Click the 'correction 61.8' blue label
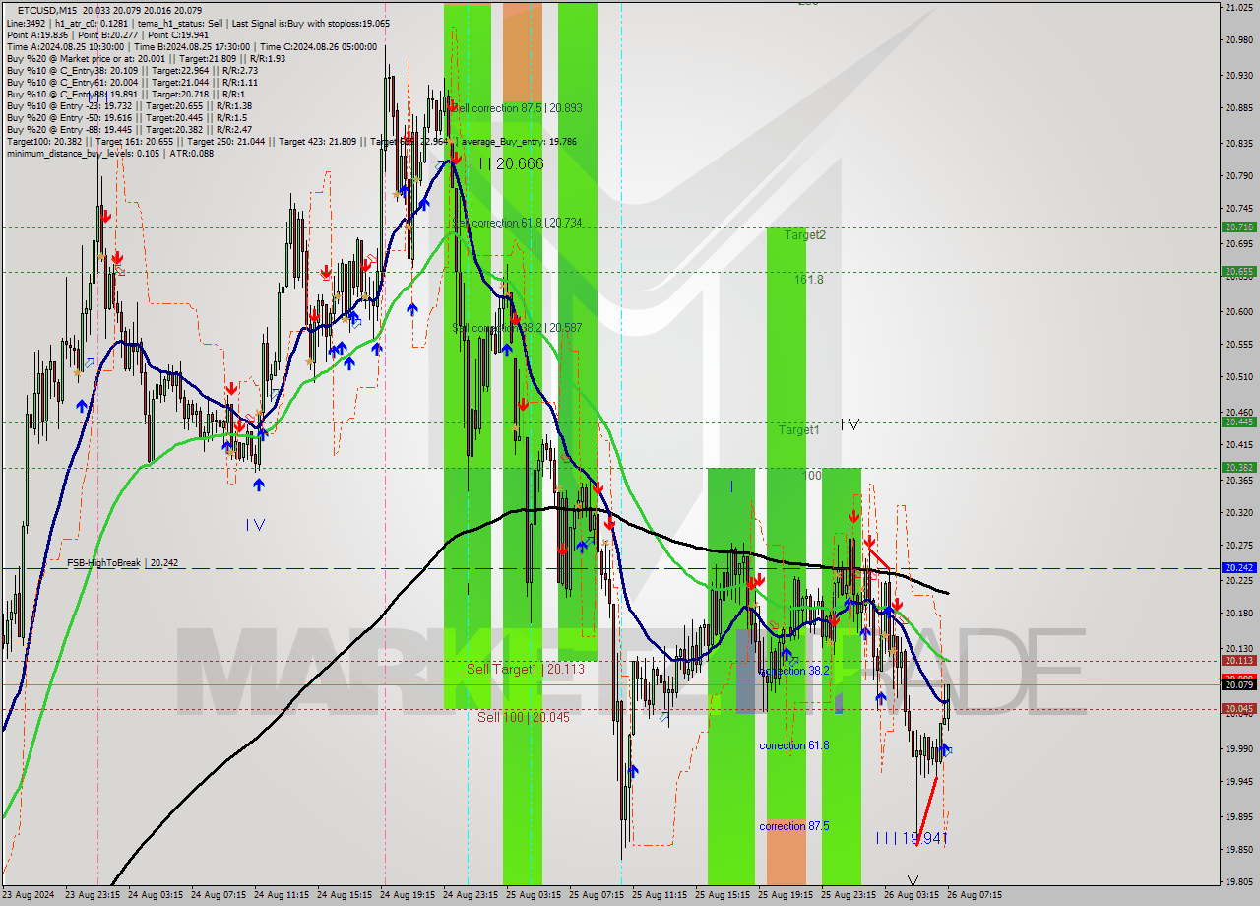 [x=793, y=745]
